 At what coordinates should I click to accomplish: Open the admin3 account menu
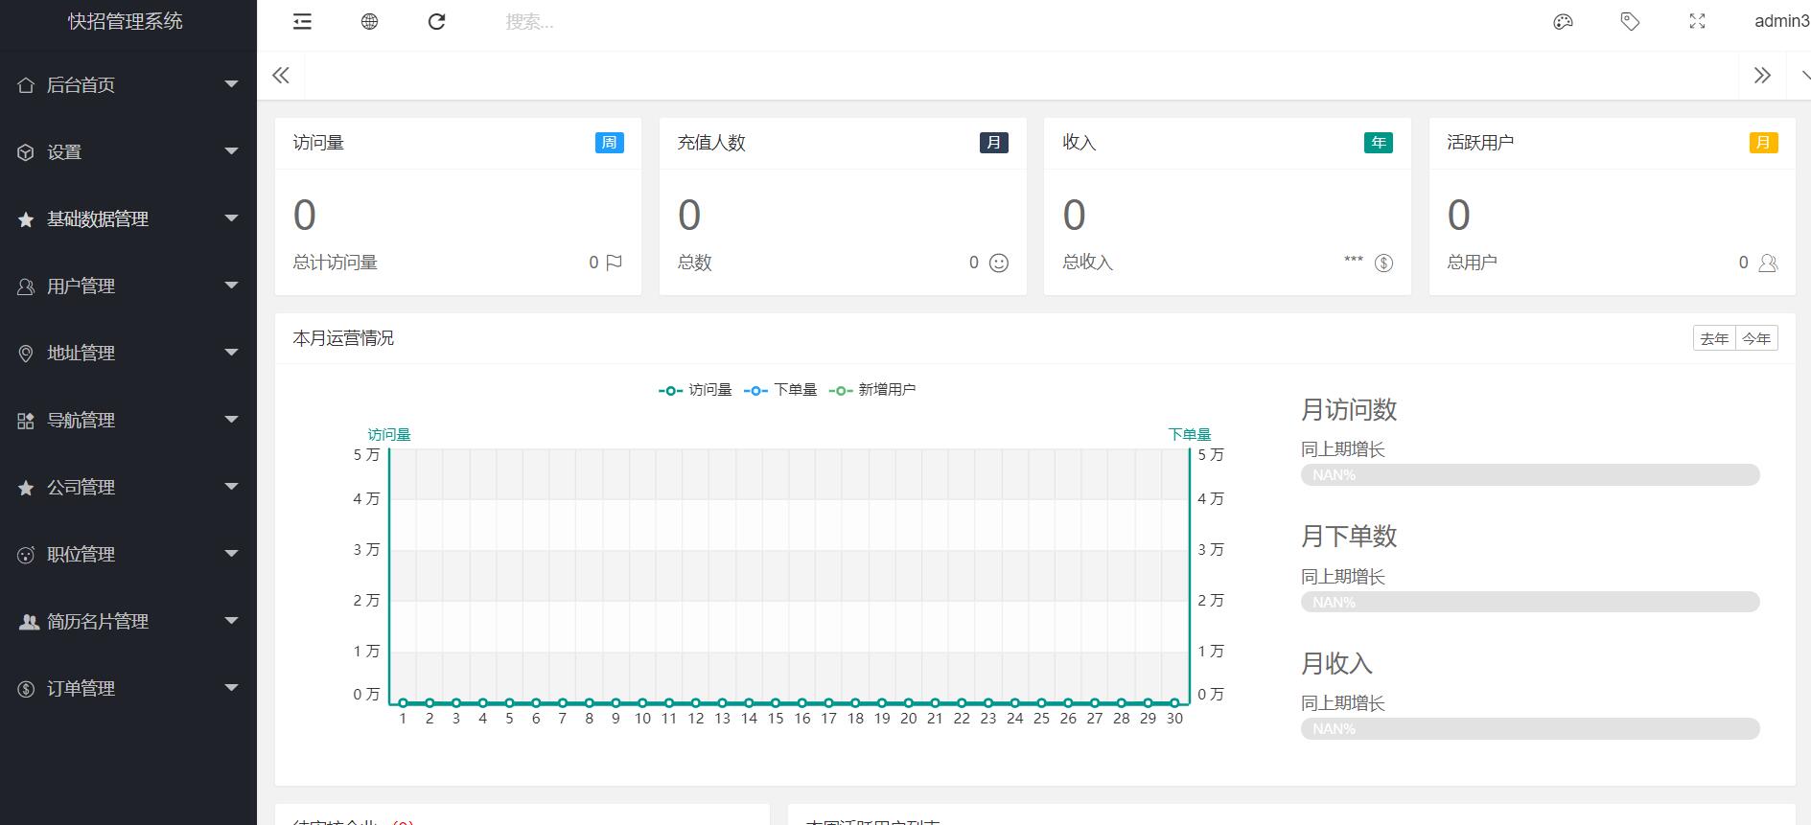1781,21
